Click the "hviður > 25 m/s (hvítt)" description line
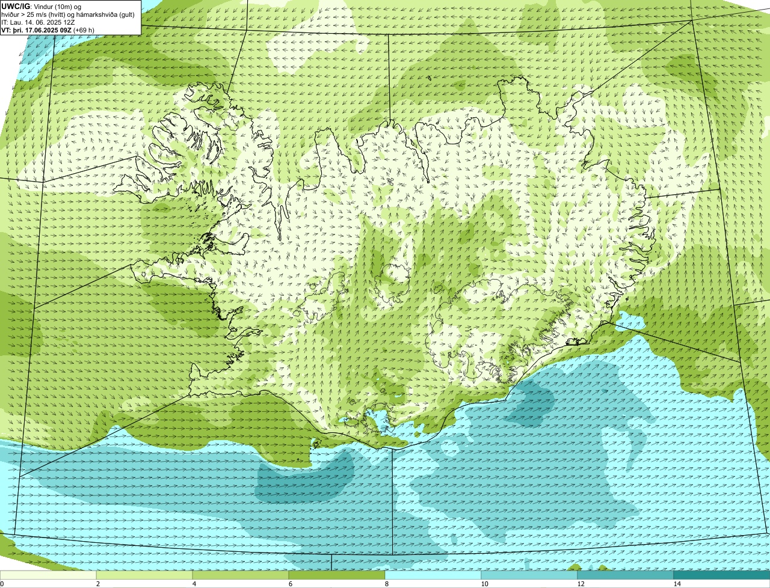 click(68, 14)
